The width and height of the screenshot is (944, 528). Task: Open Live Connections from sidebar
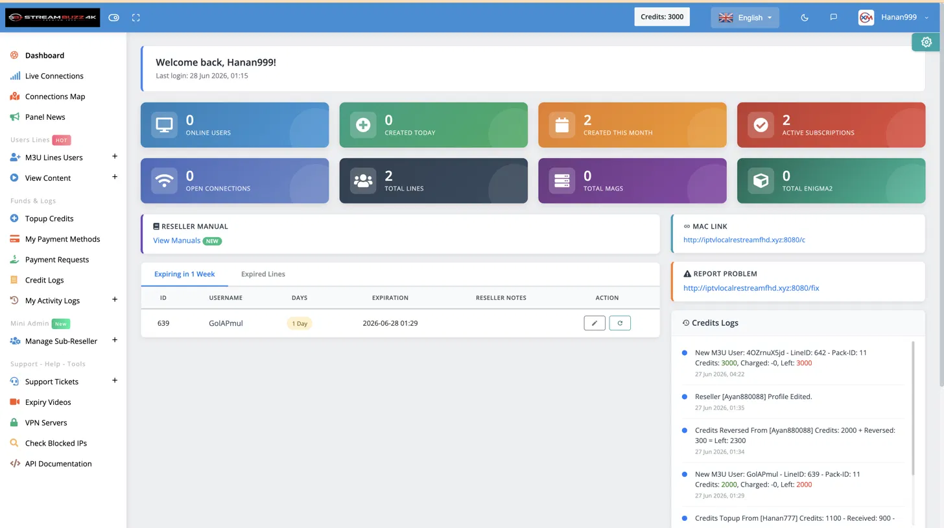(x=54, y=76)
